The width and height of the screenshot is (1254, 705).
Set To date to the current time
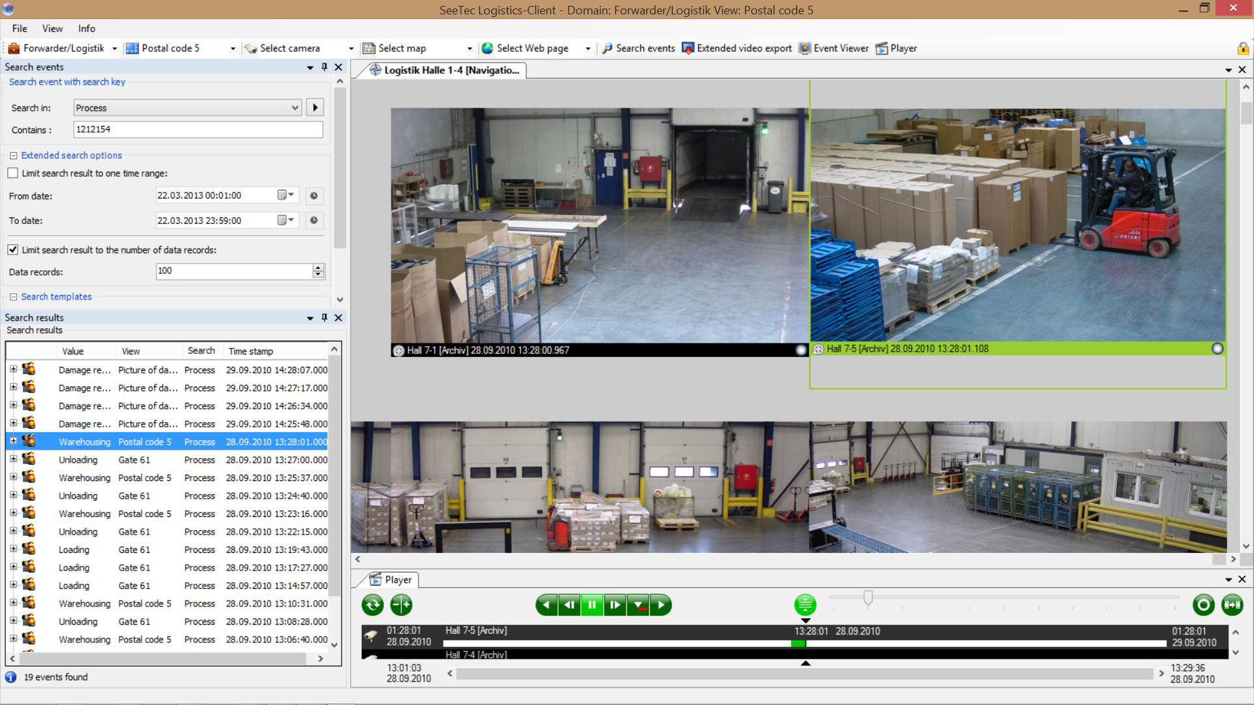click(314, 221)
